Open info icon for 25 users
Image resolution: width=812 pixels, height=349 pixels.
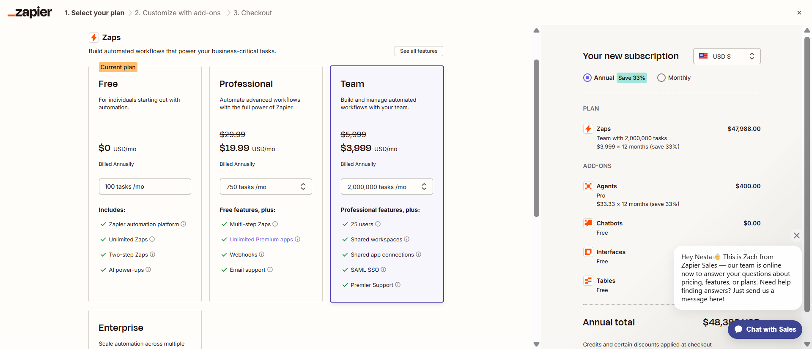(378, 224)
